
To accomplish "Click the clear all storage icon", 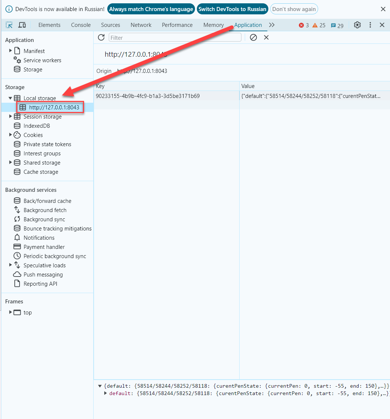I will (x=253, y=38).
